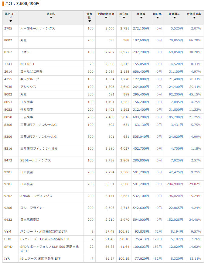
Task: Click day change 153円 for SPYD
Action: click(157, 247)
